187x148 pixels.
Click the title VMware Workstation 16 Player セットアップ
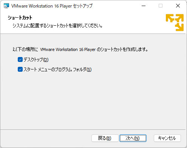pos(52,6)
